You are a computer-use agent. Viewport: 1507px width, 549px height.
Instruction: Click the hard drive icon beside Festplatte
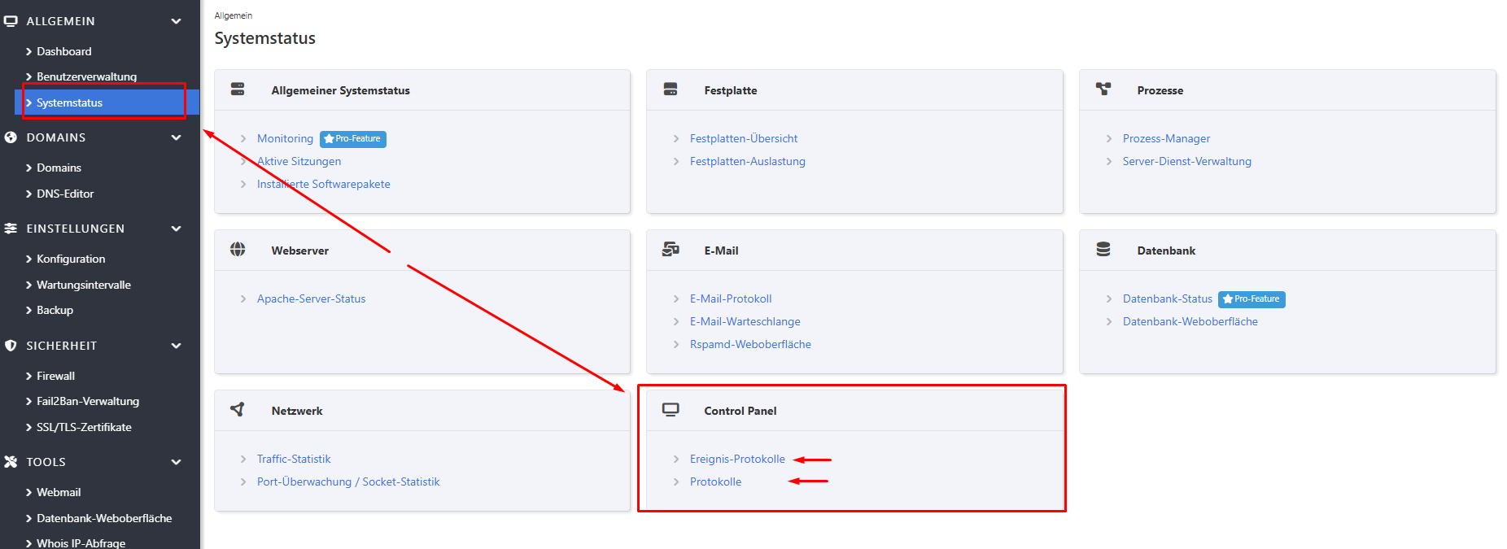coord(671,89)
